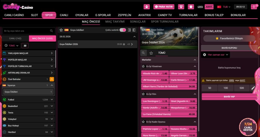Click the KAYIT link in bet slip warning
Screen dimensions: 260x137
click(242, 81)
